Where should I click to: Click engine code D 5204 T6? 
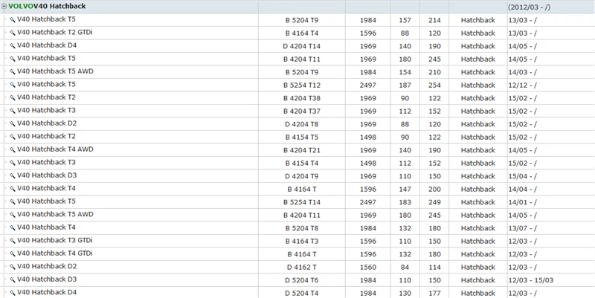pyautogui.click(x=302, y=280)
